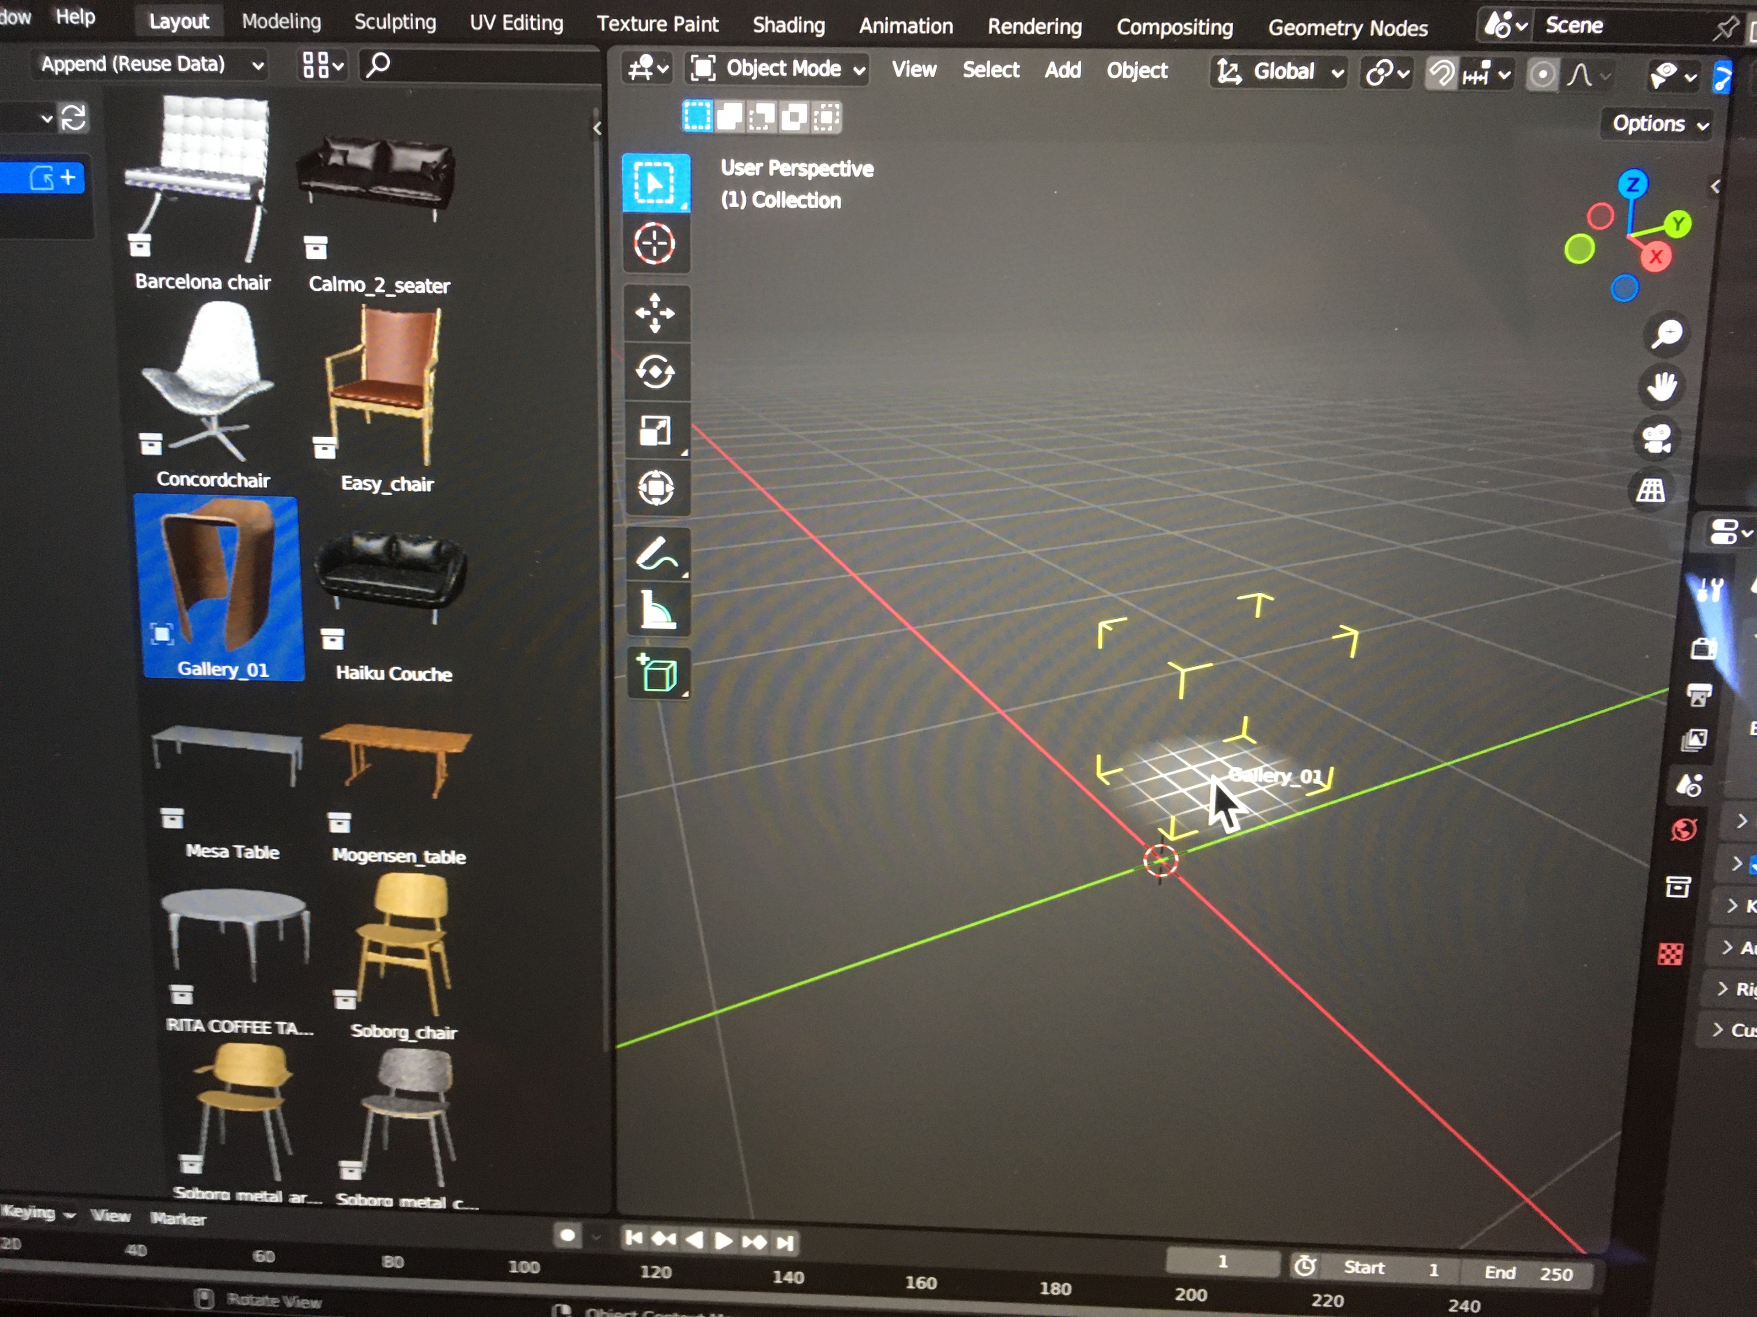Viewport: 1757px width, 1317px height.
Task: Toggle timeline auto keying record button
Action: (567, 1235)
